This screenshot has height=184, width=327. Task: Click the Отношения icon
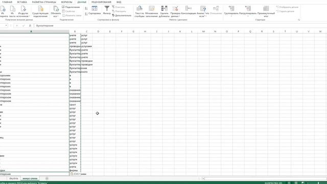click(x=216, y=10)
